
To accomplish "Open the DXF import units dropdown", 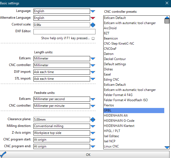I will pyautogui.click(x=93, y=72).
